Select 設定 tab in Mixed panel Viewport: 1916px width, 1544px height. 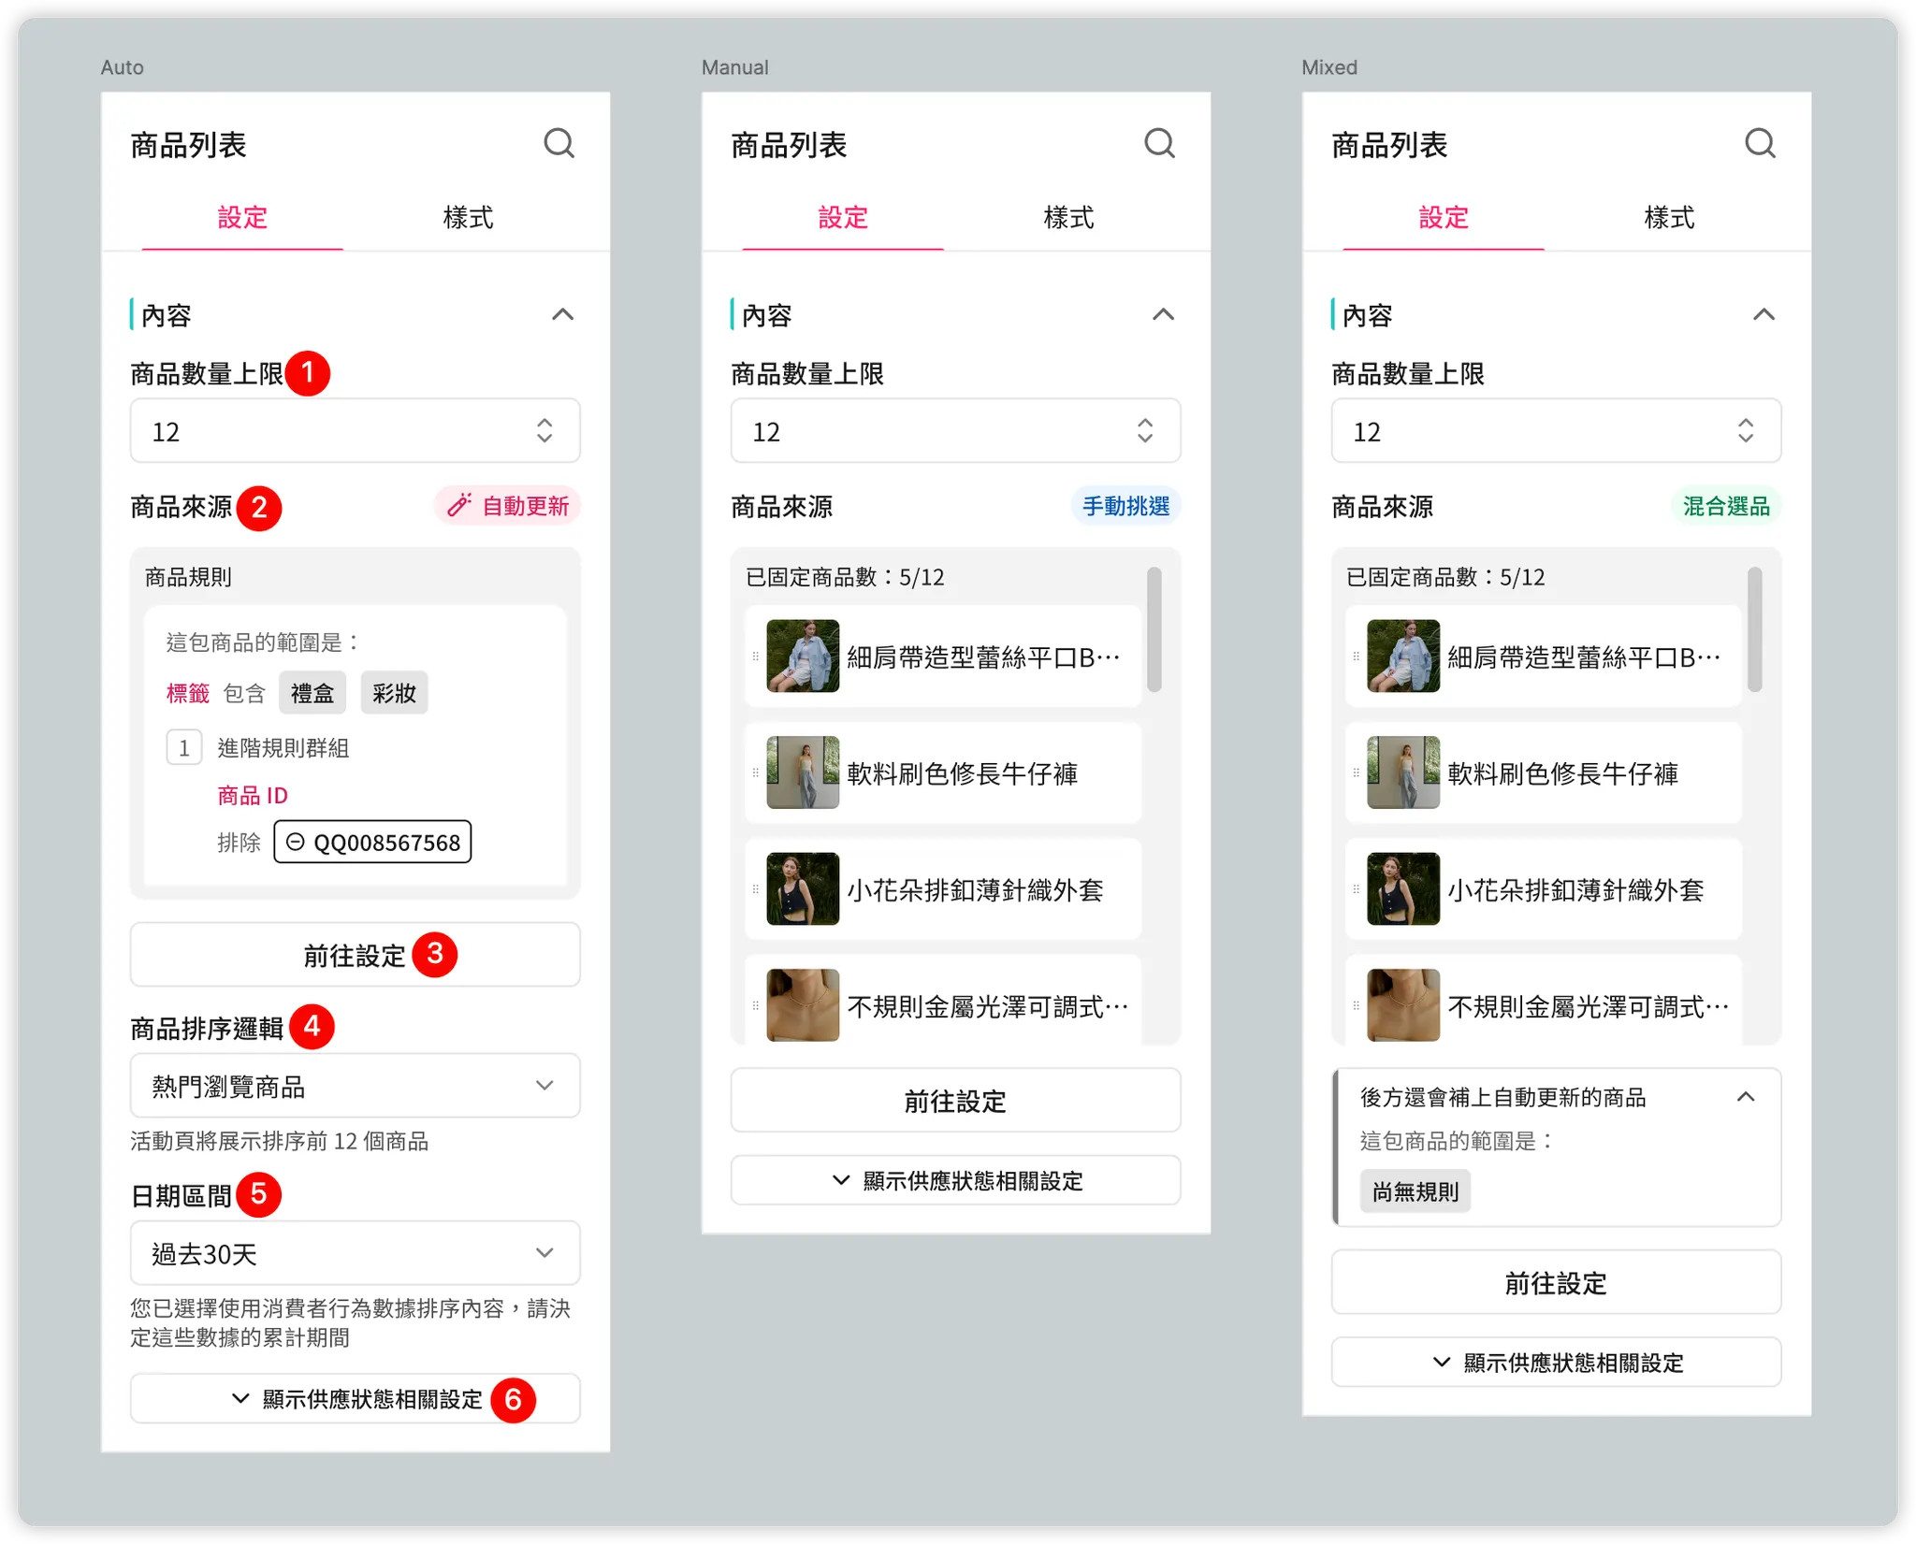tap(1443, 218)
